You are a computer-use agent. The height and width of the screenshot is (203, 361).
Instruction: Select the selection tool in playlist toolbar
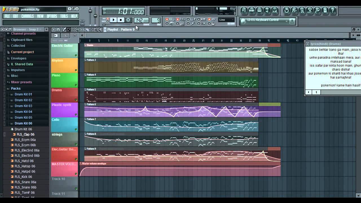[x=91, y=30]
